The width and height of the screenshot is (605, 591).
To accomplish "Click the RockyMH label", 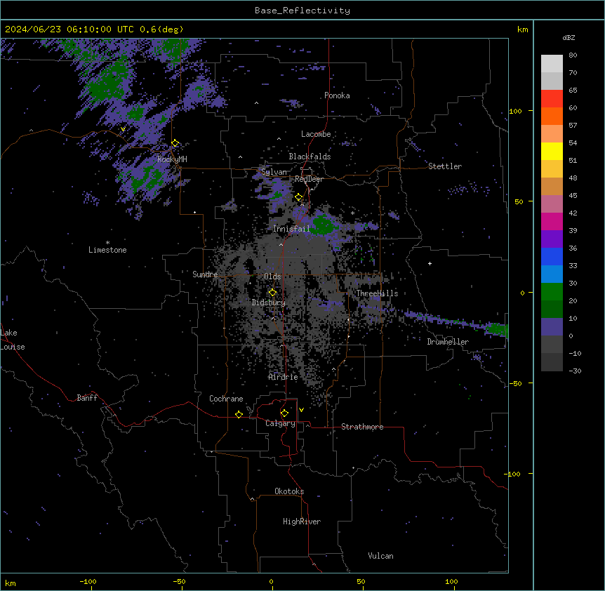I will click(172, 159).
